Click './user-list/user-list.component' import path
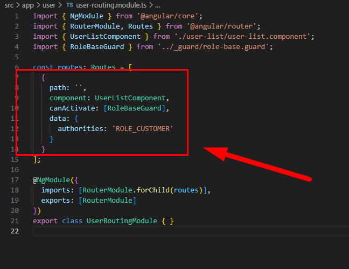The height and width of the screenshot is (269, 349). (x=243, y=36)
